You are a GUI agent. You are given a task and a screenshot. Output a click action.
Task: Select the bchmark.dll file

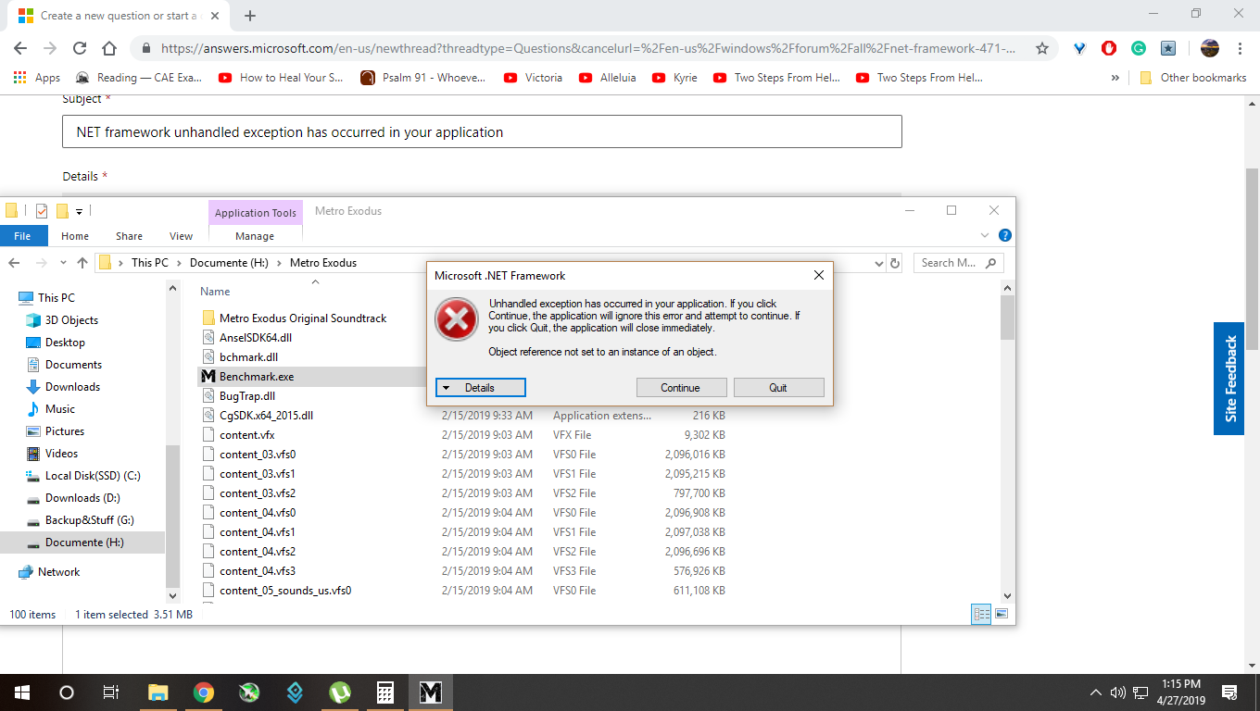pyautogui.click(x=248, y=357)
